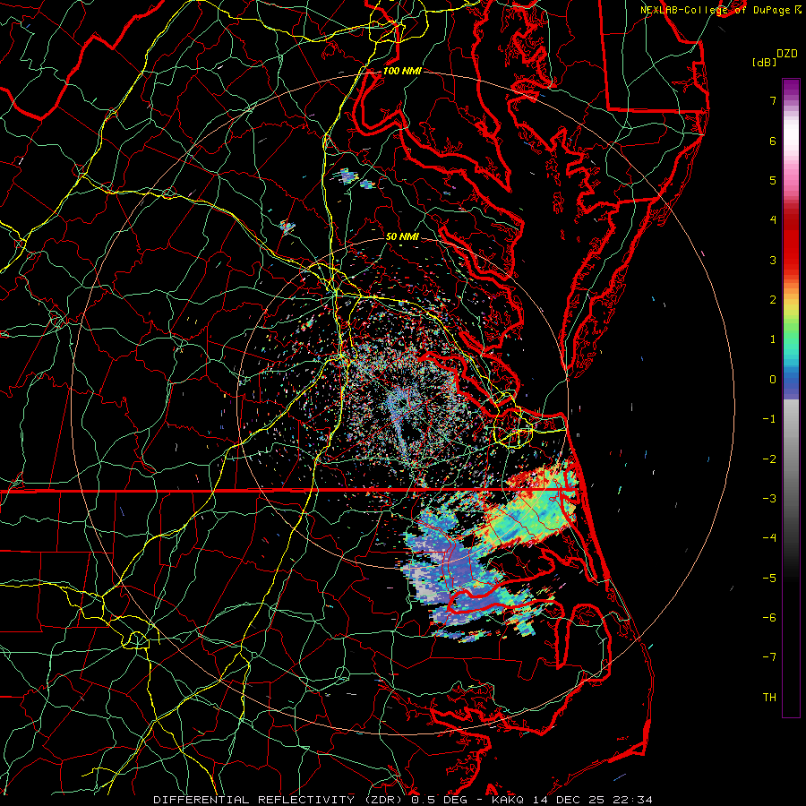Click the TH threshold label on legend
The width and height of the screenshot is (806, 806).
pos(769,697)
